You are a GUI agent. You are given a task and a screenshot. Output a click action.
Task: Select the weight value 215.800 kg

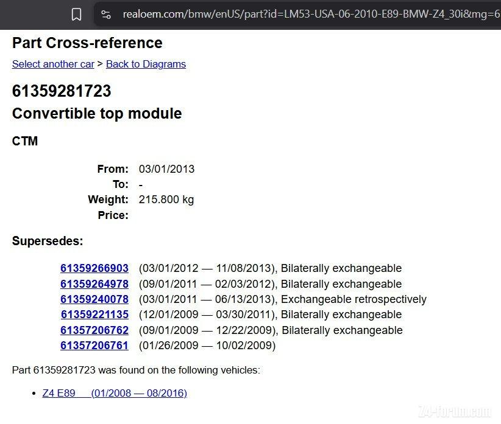pos(166,200)
